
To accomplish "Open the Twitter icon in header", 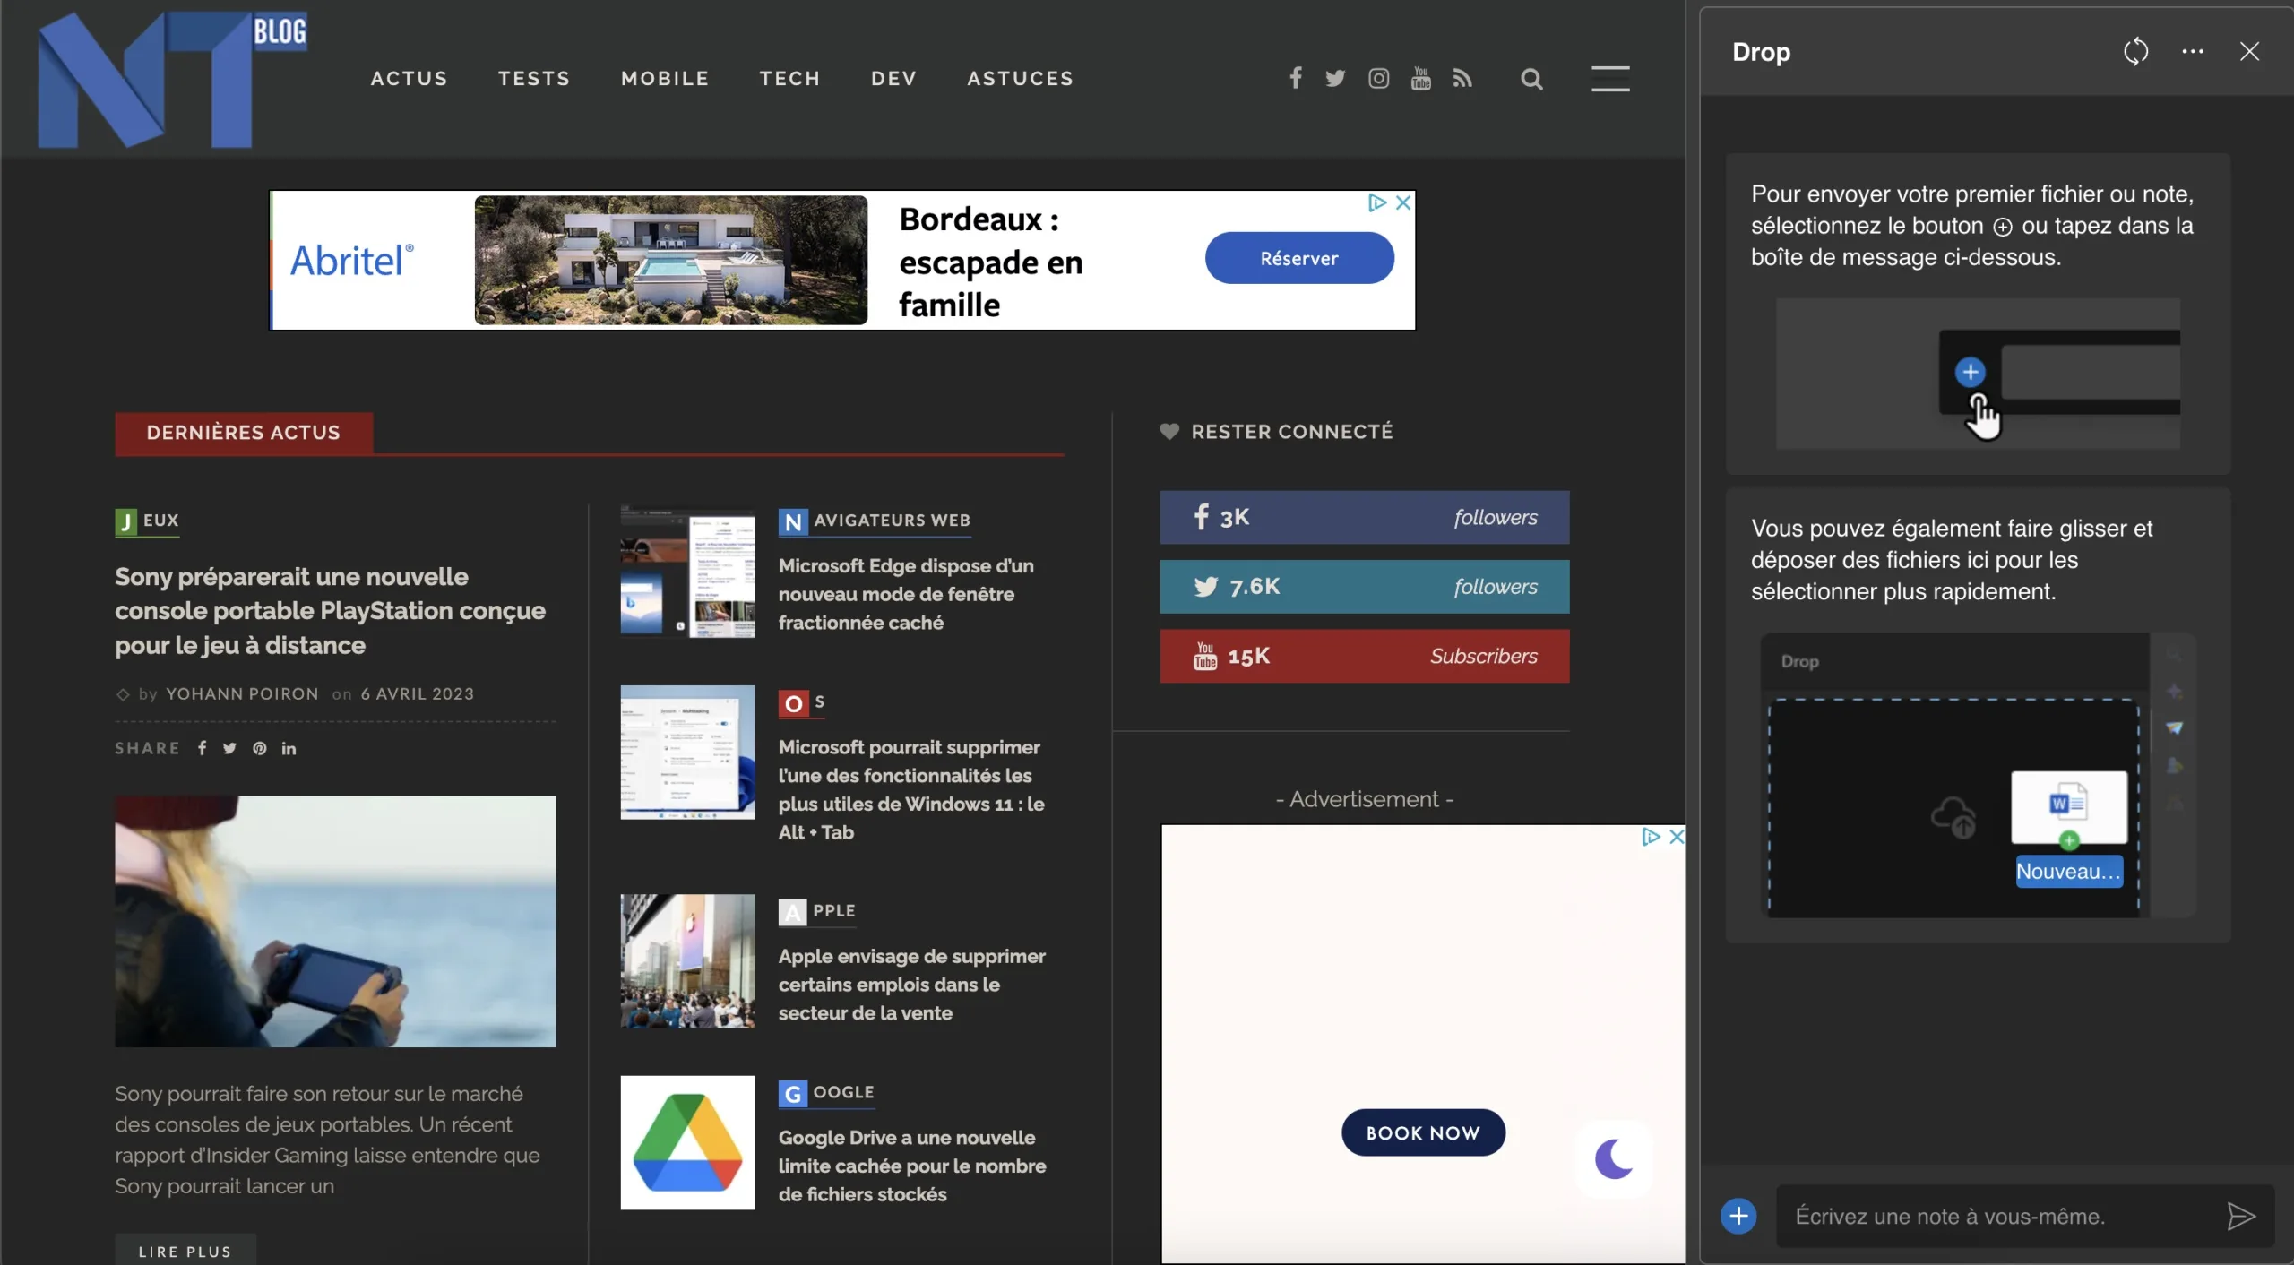I will pyautogui.click(x=1335, y=79).
